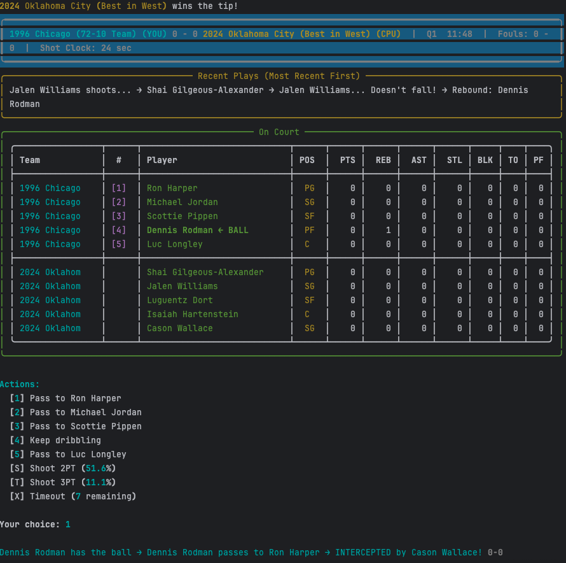Click the 'Pass to Ron Harper' action line
This screenshot has height=563, width=566.
[x=66, y=398]
